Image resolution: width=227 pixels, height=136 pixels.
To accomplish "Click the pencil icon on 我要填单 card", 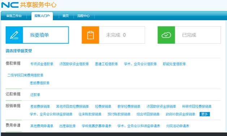I will click(x=14, y=35).
